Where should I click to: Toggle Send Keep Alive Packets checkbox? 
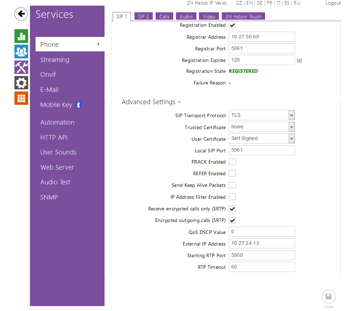[x=232, y=185]
